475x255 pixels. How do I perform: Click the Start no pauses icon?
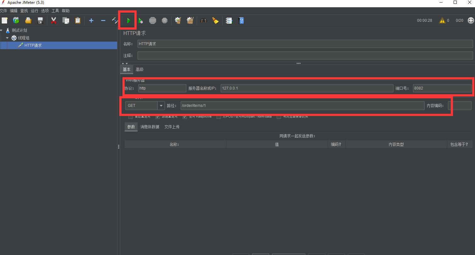[x=141, y=20]
